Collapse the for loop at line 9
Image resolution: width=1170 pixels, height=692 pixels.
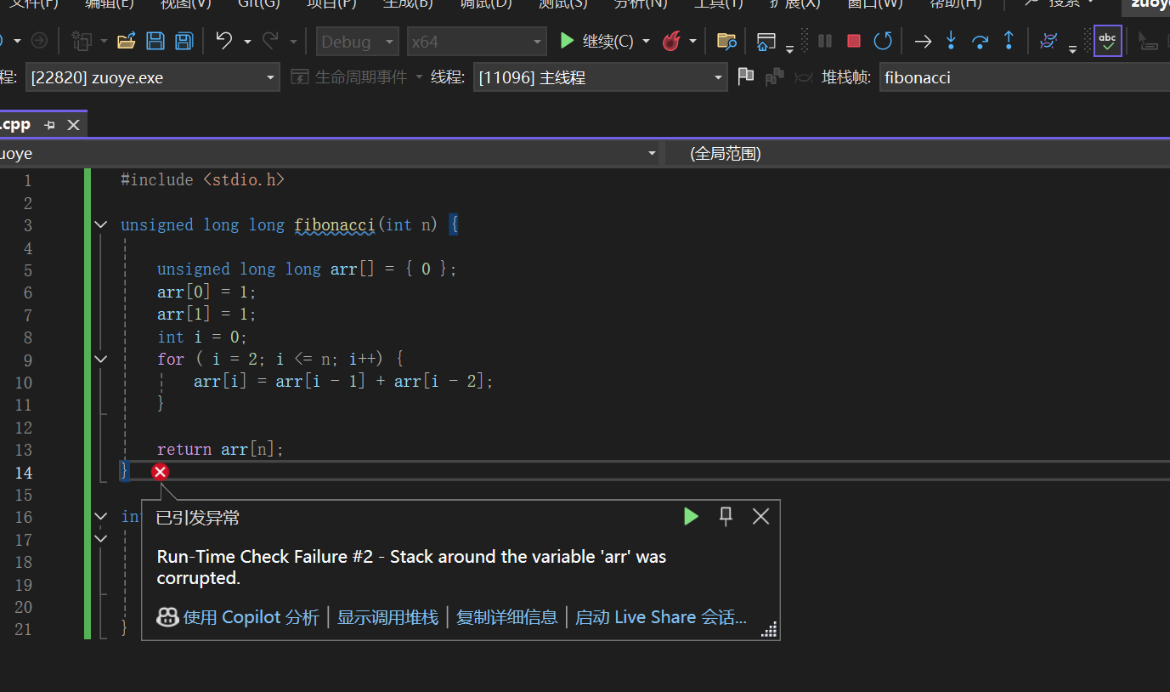click(x=101, y=359)
